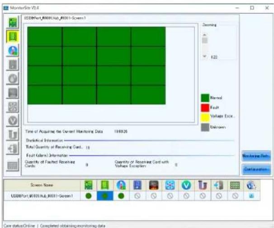Click selected receiving card status cell in Screen1 row
The image size is (274, 228).
tap(105, 196)
